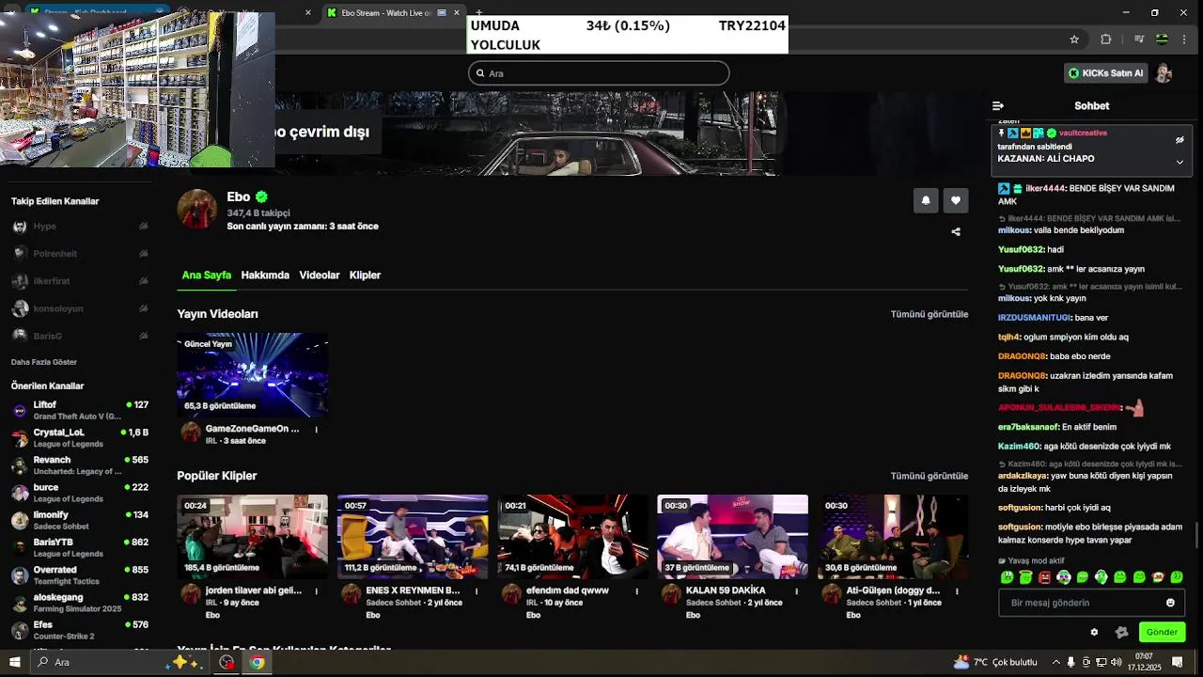The width and height of the screenshot is (1203, 677).
Task: Insert the green headphones emote
Action: point(1101,577)
